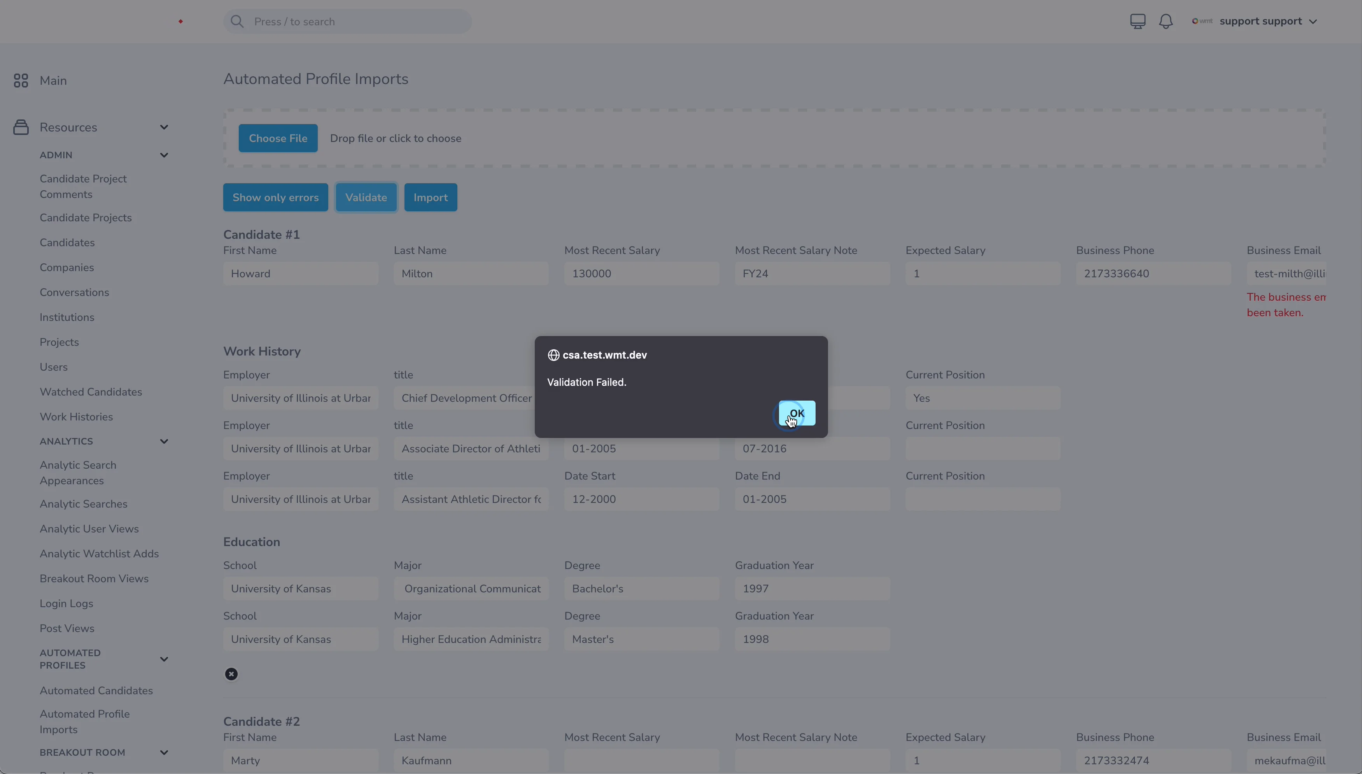Toggle the Show only errors filter
Viewport: 1362px width, 774px height.
275,197
